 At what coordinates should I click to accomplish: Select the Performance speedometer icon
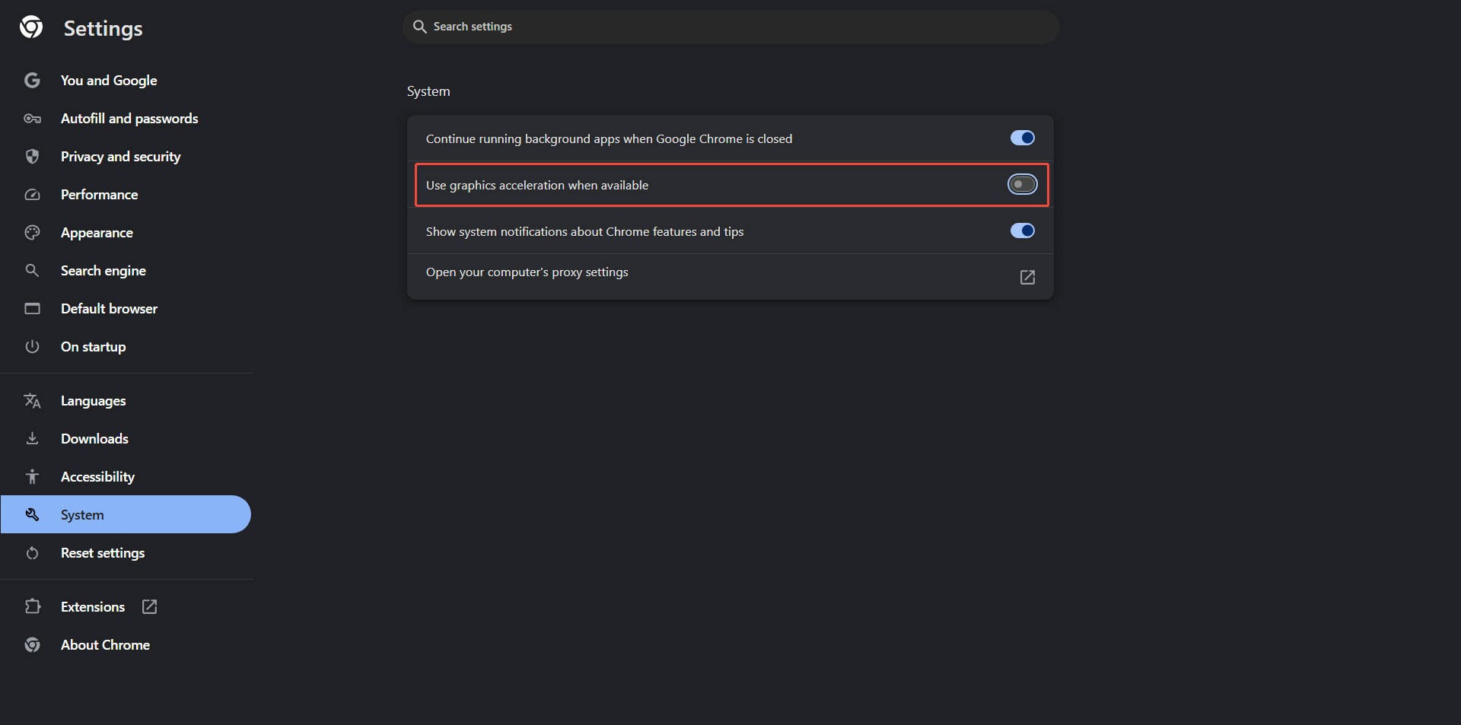pos(33,194)
